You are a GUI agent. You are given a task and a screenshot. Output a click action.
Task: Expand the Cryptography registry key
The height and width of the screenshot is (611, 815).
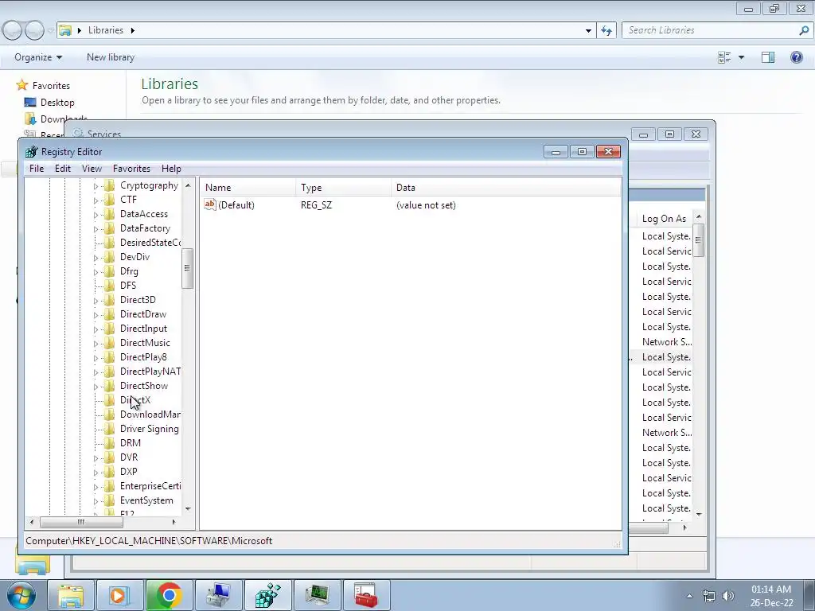tap(96, 186)
